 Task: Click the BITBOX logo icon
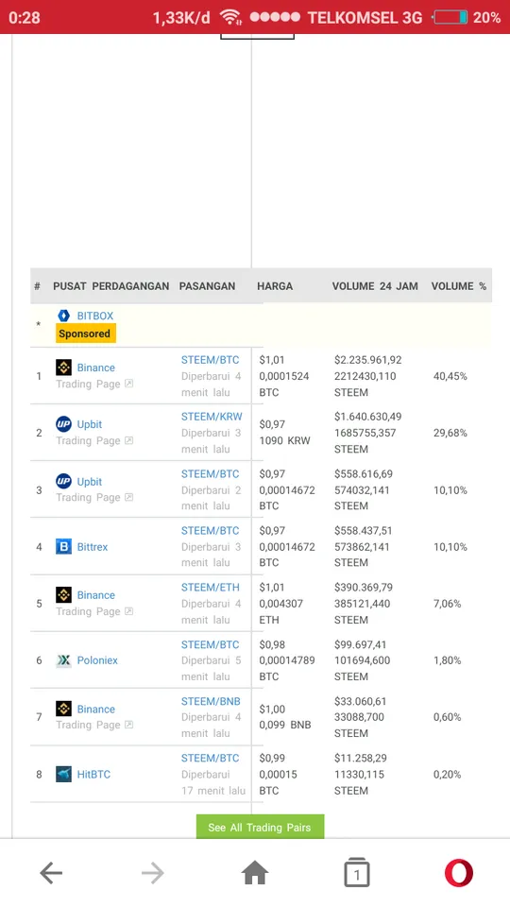coord(63,316)
